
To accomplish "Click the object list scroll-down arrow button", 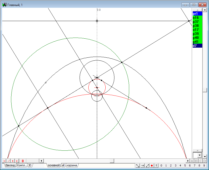I will (197, 151).
